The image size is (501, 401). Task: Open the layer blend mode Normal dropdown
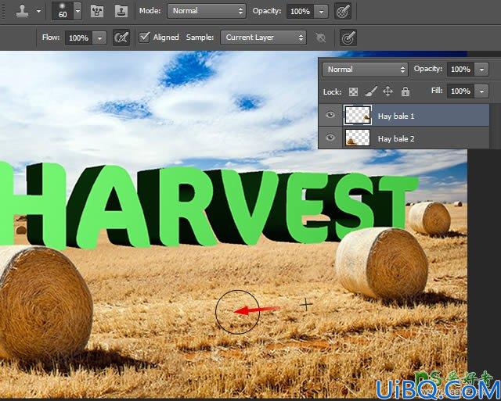point(365,70)
